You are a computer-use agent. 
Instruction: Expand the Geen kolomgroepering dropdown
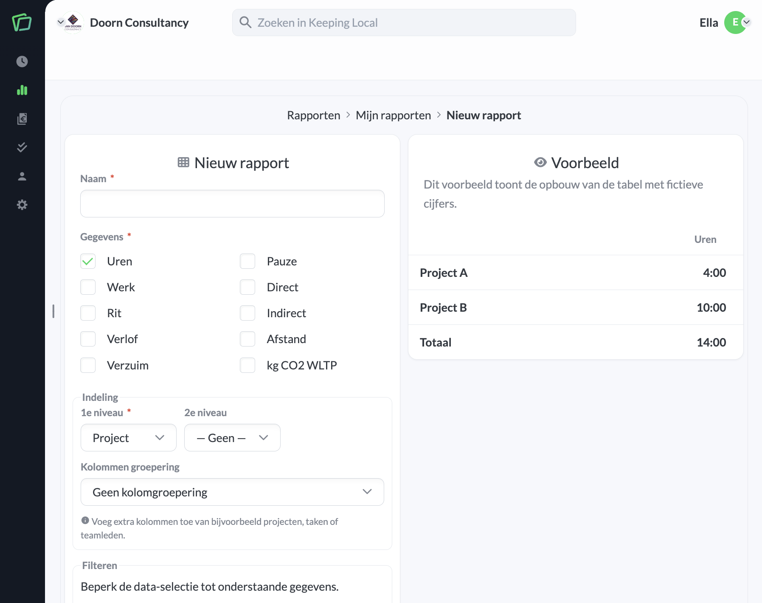click(x=232, y=492)
